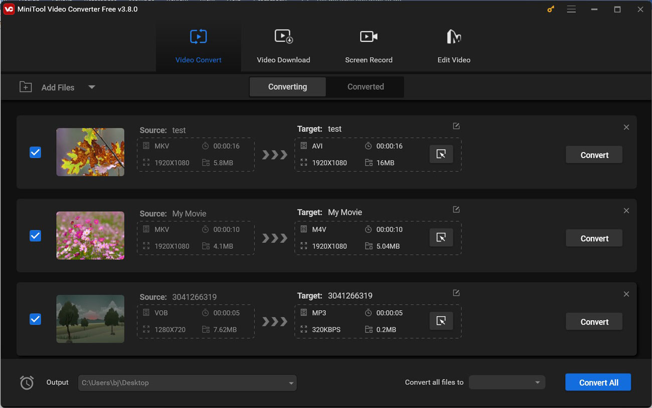Click the target bitrate 320KBPS
The height and width of the screenshot is (408, 652).
(327, 330)
